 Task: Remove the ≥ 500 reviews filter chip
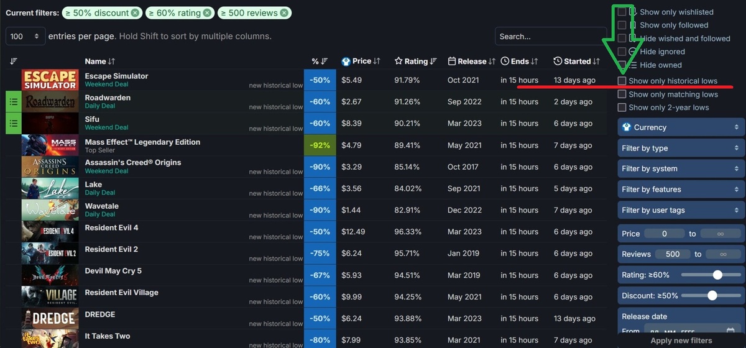(284, 12)
